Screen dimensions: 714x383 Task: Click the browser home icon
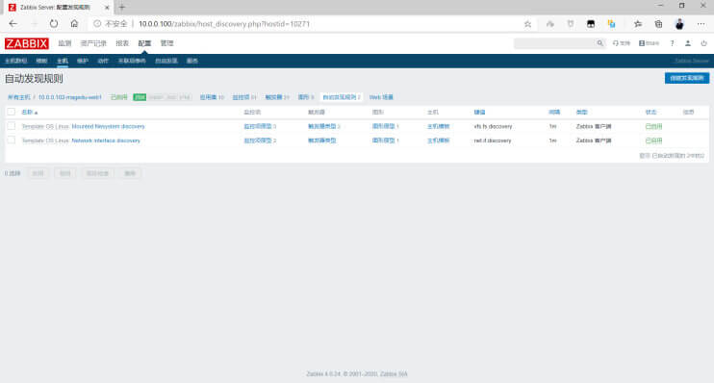tap(74, 24)
